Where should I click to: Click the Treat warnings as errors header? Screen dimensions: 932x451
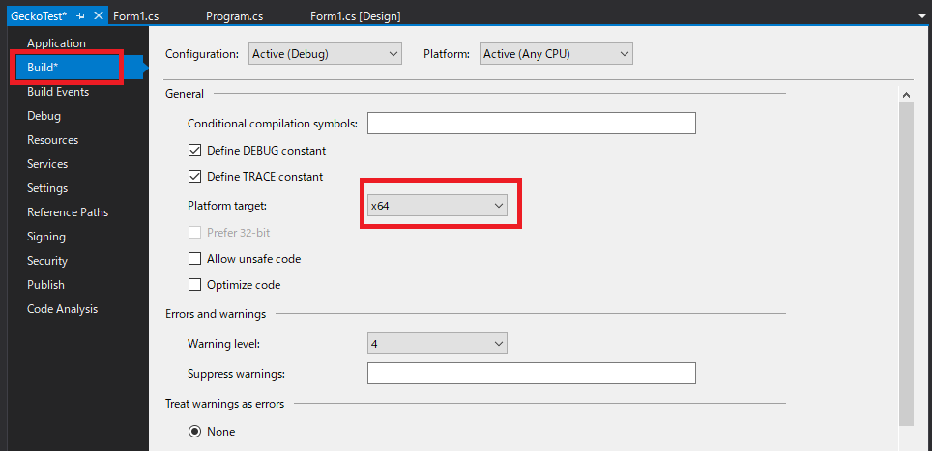[224, 404]
